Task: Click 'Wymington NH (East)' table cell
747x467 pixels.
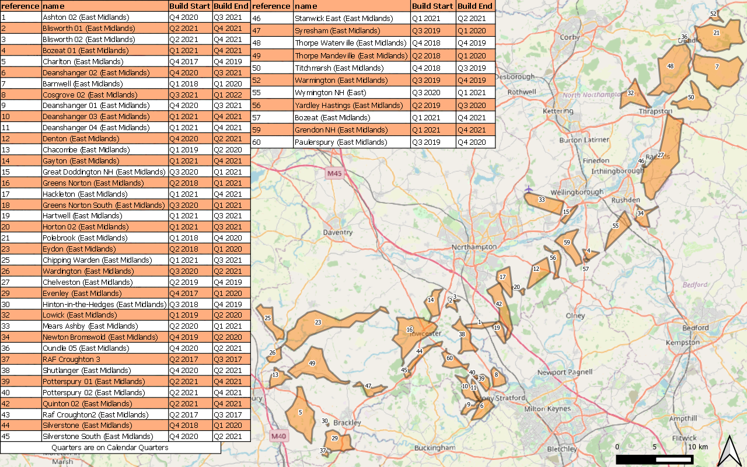Action: point(351,93)
